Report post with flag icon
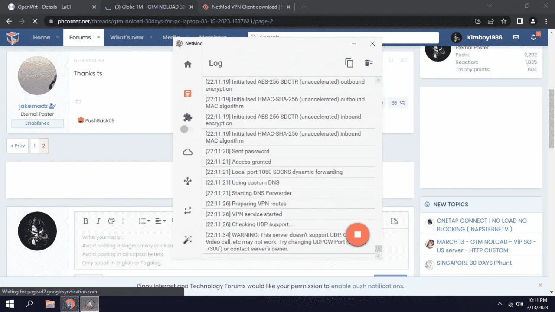The width and height of the screenshot is (555, 312). coord(78,102)
